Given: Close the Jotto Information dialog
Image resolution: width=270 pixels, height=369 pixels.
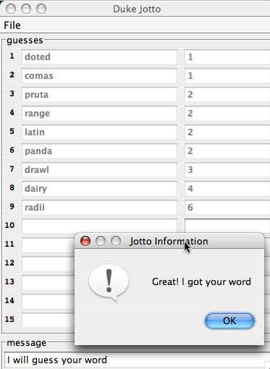Looking at the screenshot, I should (x=85, y=241).
